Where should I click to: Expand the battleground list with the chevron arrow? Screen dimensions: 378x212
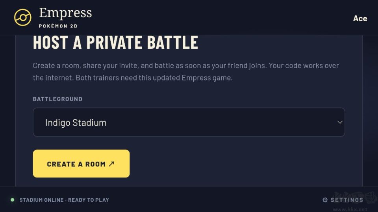pos(340,122)
